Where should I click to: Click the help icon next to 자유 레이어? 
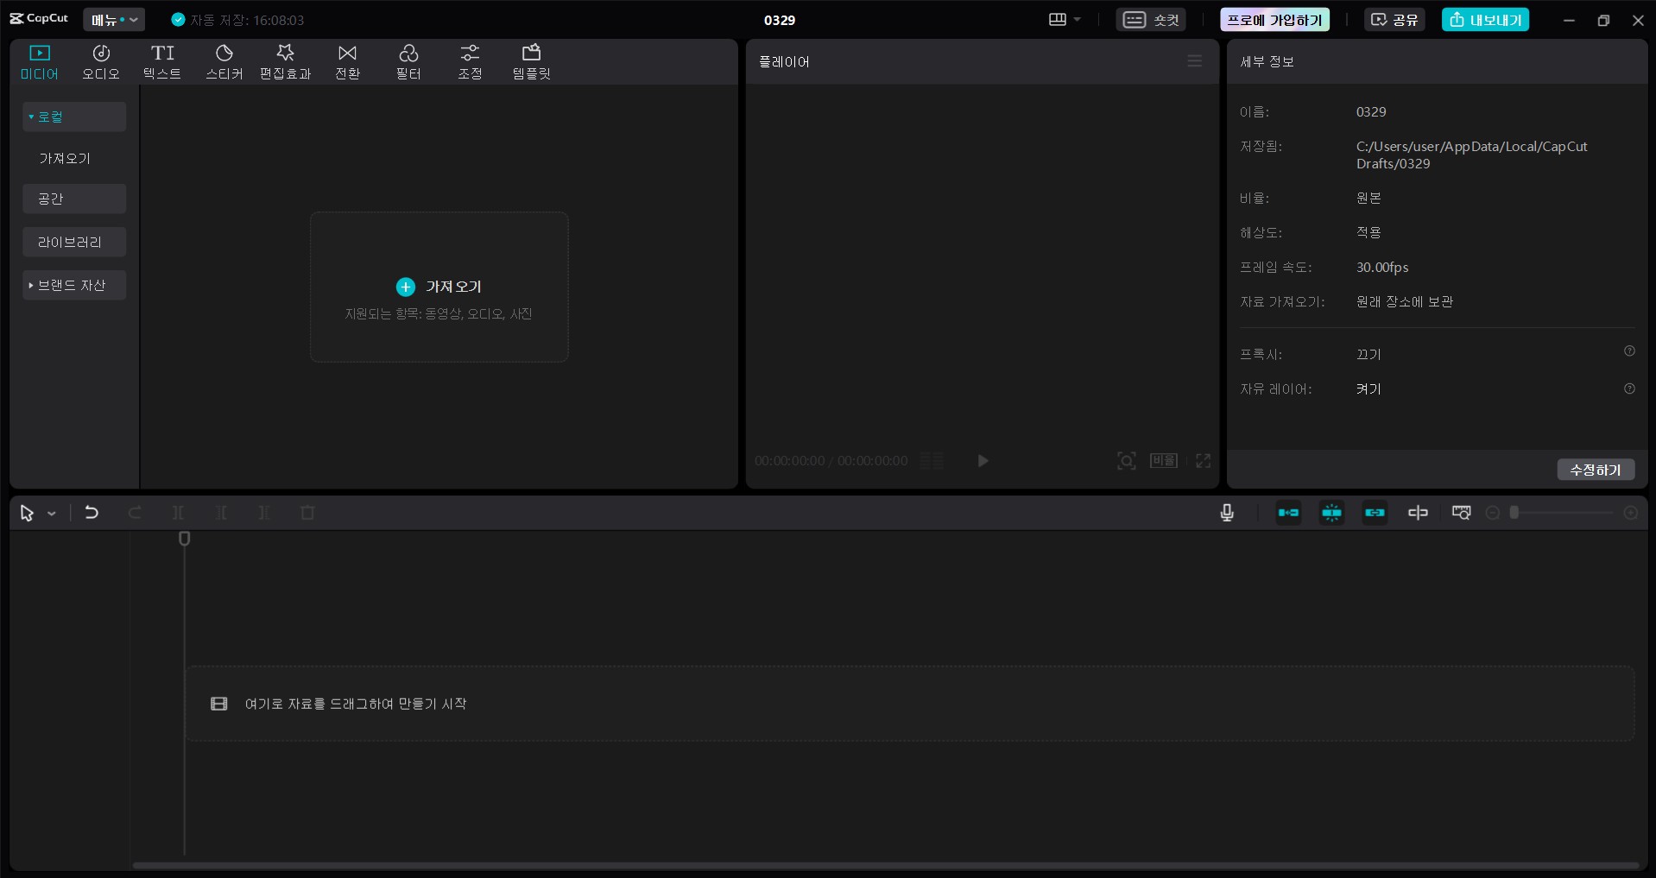(1629, 389)
